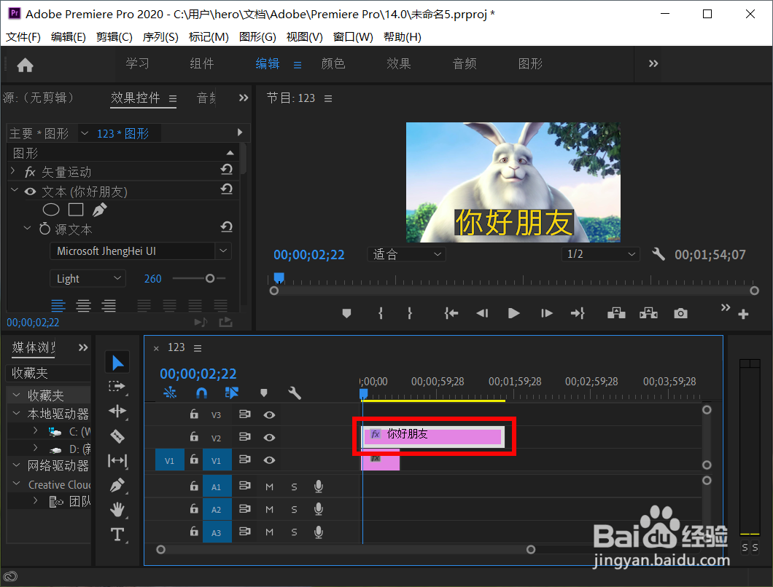Open timeline display settings wrench
The image size is (773, 587).
click(x=295, y=393)
